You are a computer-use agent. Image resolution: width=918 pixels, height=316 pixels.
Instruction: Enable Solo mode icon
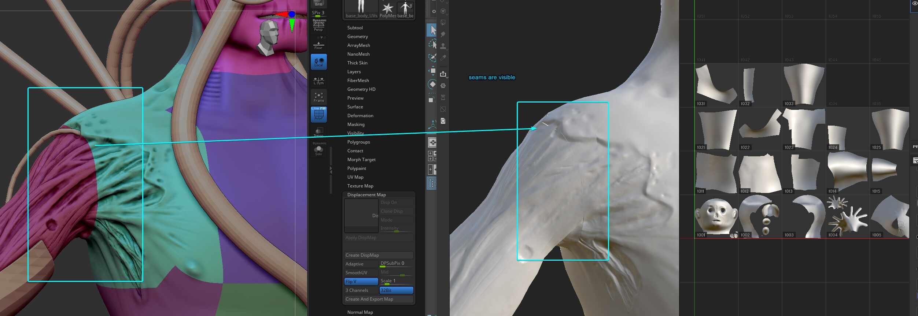pyautogui.click(x=318, y=150)
